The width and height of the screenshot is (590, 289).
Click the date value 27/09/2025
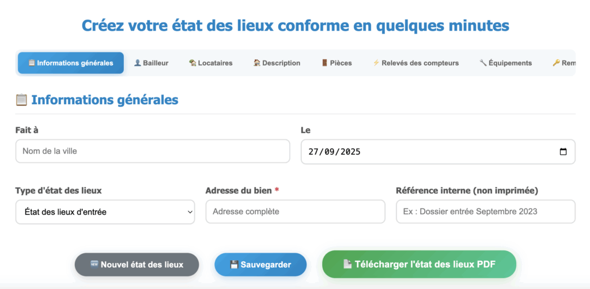click(335, 152)
